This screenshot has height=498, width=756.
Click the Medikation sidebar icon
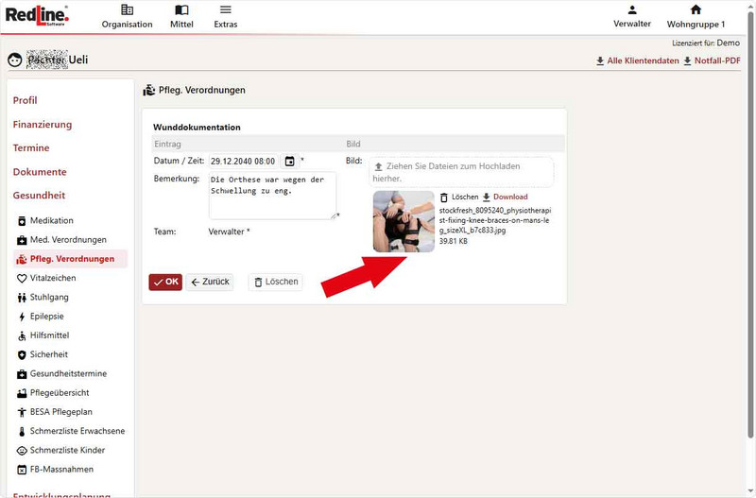(x=22, y=220)
